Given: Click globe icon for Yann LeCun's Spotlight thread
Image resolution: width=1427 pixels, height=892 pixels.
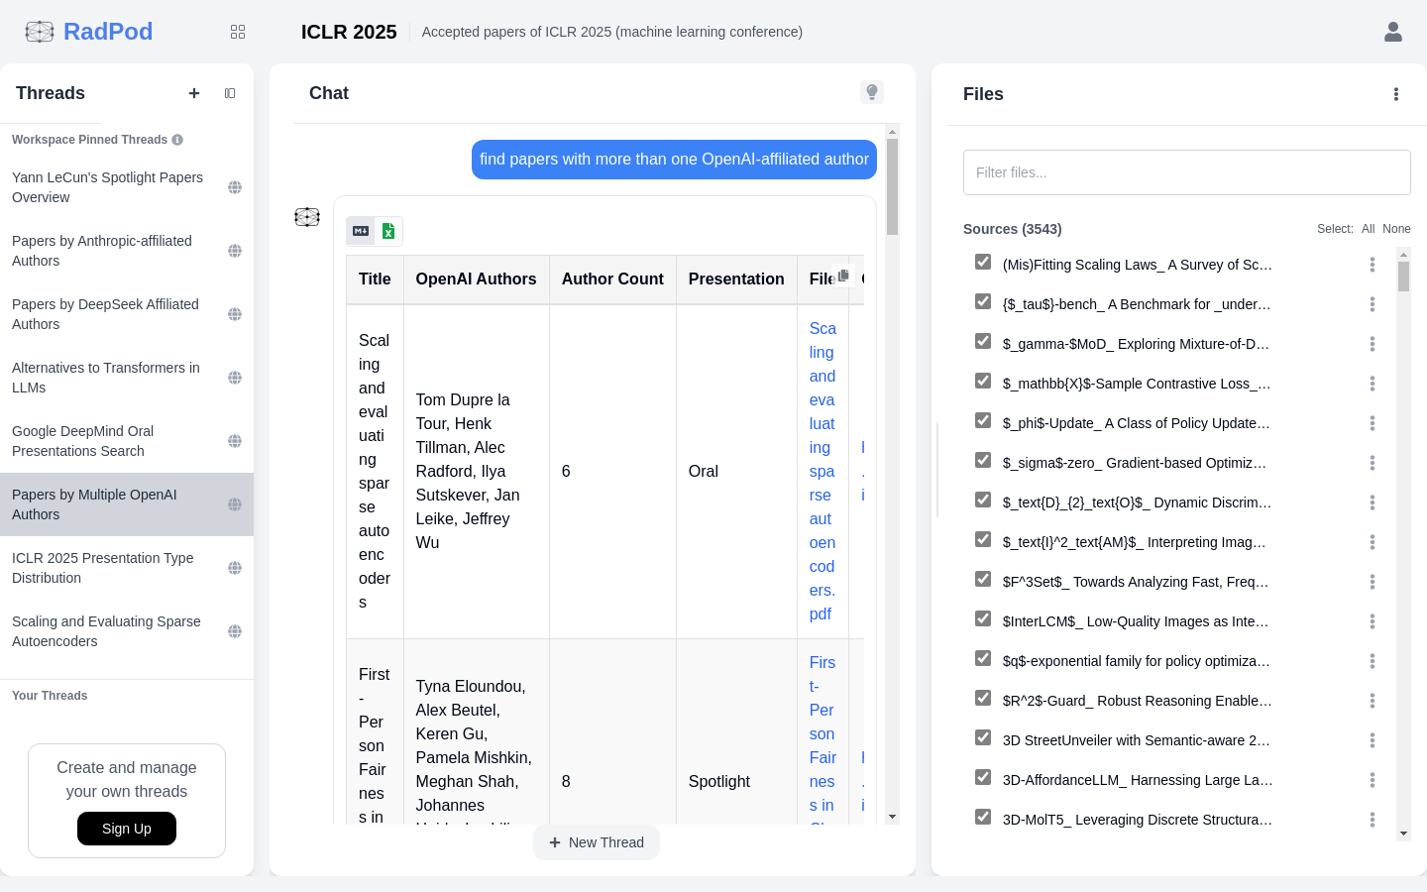Looking at the screenshot, I should click(x=235, y=187).
